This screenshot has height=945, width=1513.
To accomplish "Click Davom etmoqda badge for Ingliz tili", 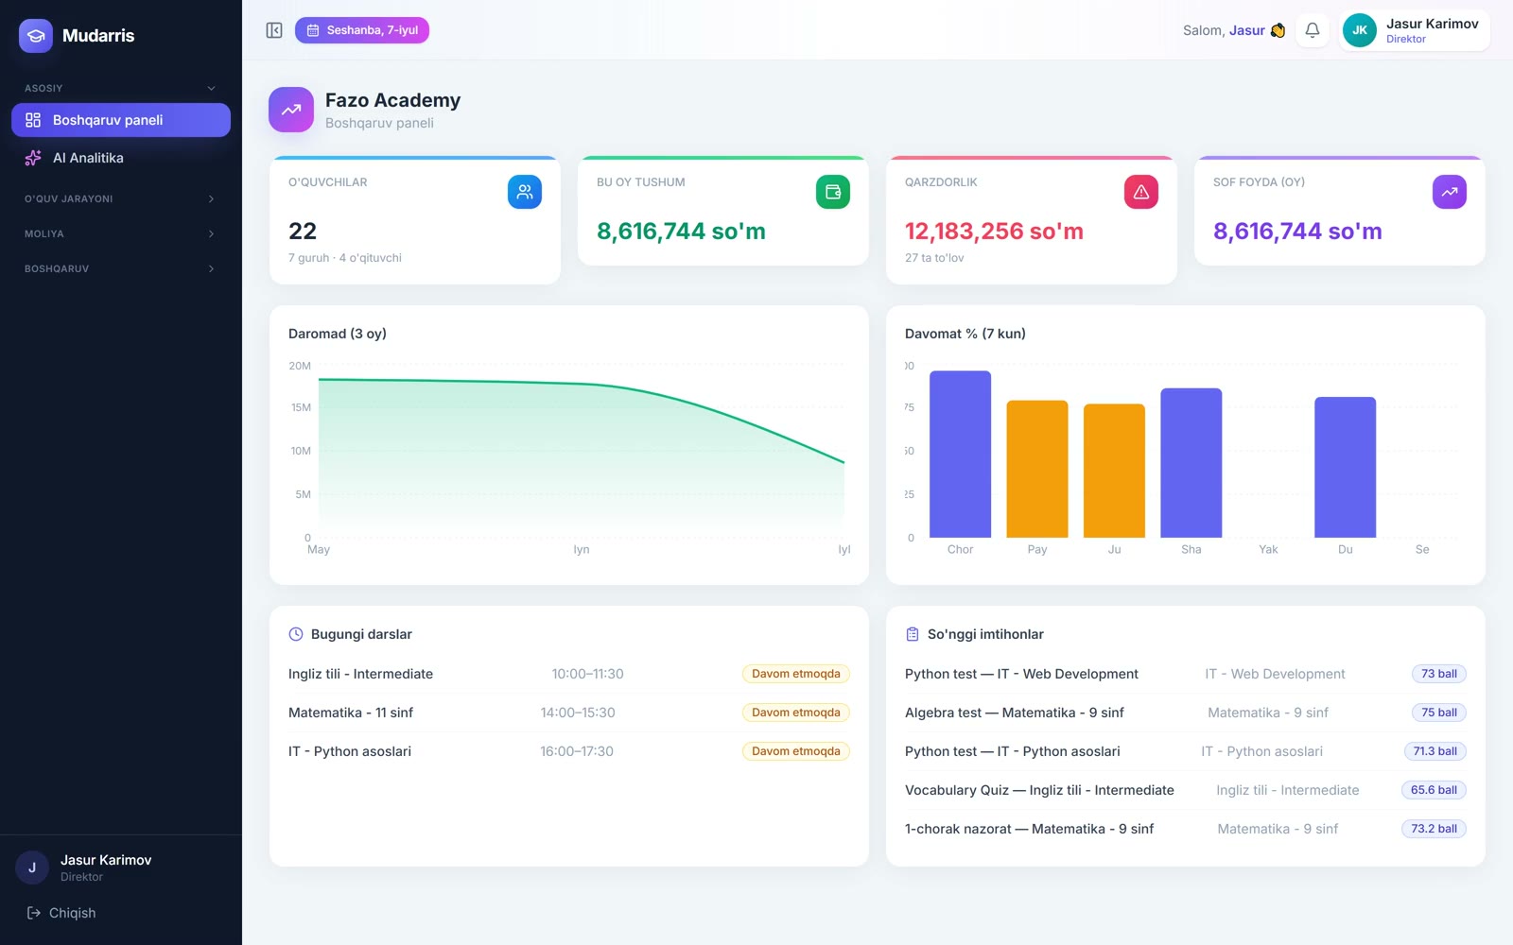I will (x=796, y=674).
